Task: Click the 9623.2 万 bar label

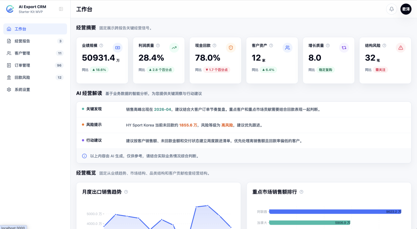Action: [x=393, y=212]
